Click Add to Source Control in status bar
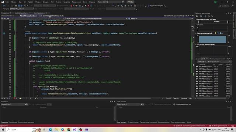The height and width of the screenshot is (132, 236). [190, 126]
